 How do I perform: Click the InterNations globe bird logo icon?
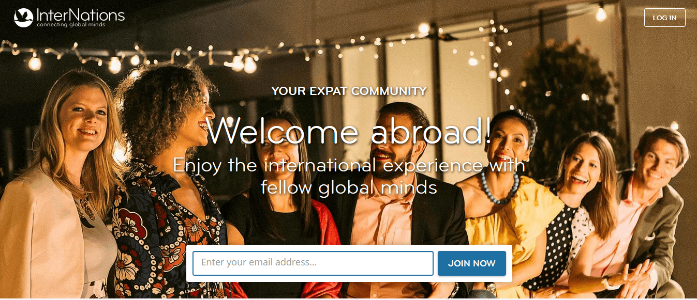pos(23,18)
